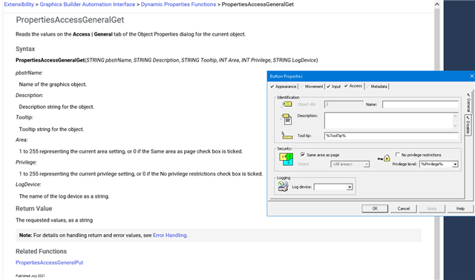Click the PropertiesAccessGeneralGet page heading
Viewport: 475px width, 280px height.
pos(70,20)
